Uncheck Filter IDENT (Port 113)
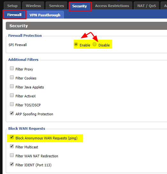Viewport: 167px width, 174px height. pos(12,164)
